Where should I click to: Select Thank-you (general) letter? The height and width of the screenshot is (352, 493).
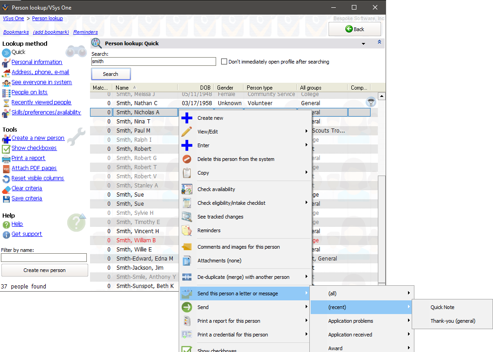click(x=452, y=321)
